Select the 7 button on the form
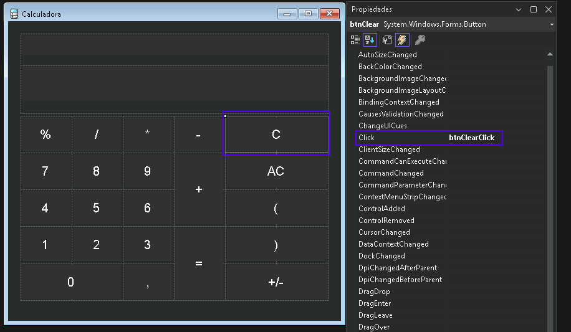The width and height of the screenshot is (571, 332). 46,171
